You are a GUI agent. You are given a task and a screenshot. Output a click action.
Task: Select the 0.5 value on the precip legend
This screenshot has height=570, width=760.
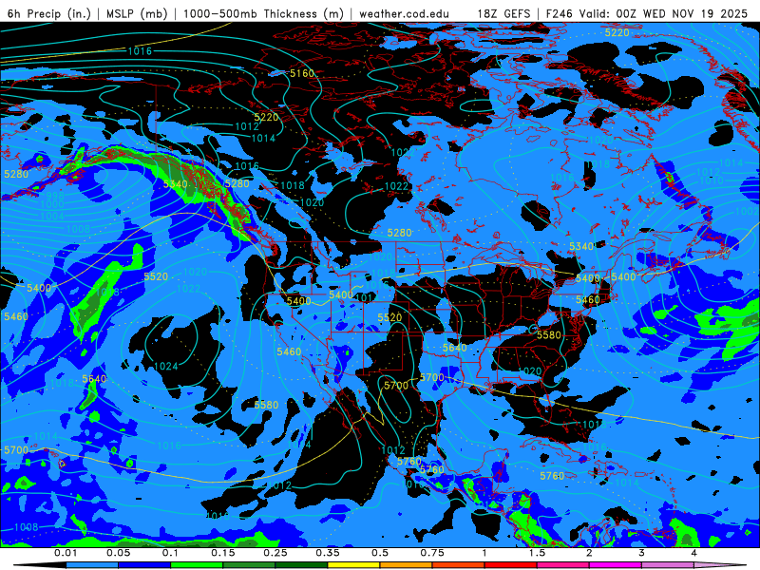[380, 553]
